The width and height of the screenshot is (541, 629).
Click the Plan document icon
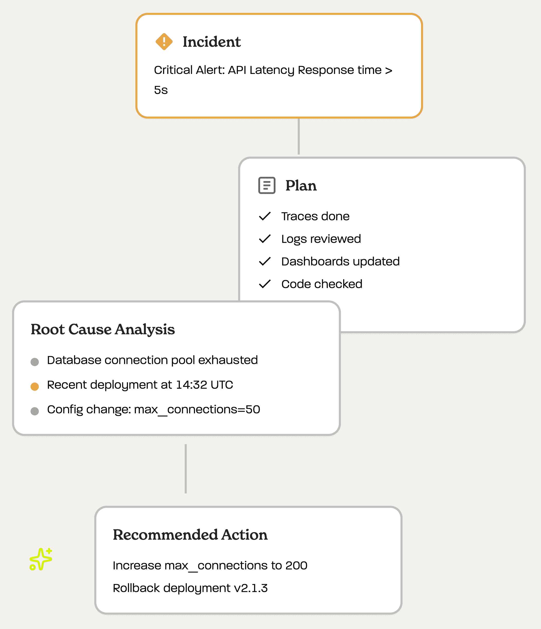click(x=267, y=185)
